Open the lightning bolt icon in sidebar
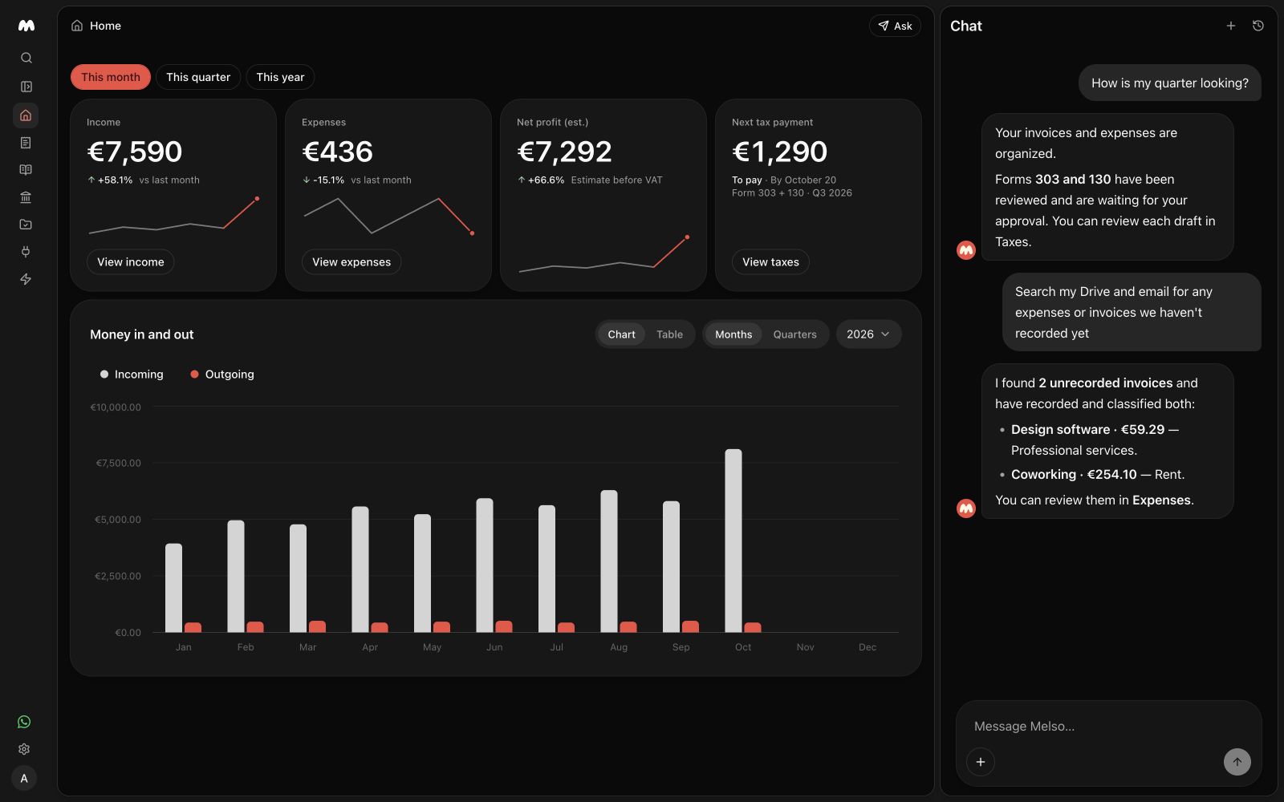 click(26, 279)
